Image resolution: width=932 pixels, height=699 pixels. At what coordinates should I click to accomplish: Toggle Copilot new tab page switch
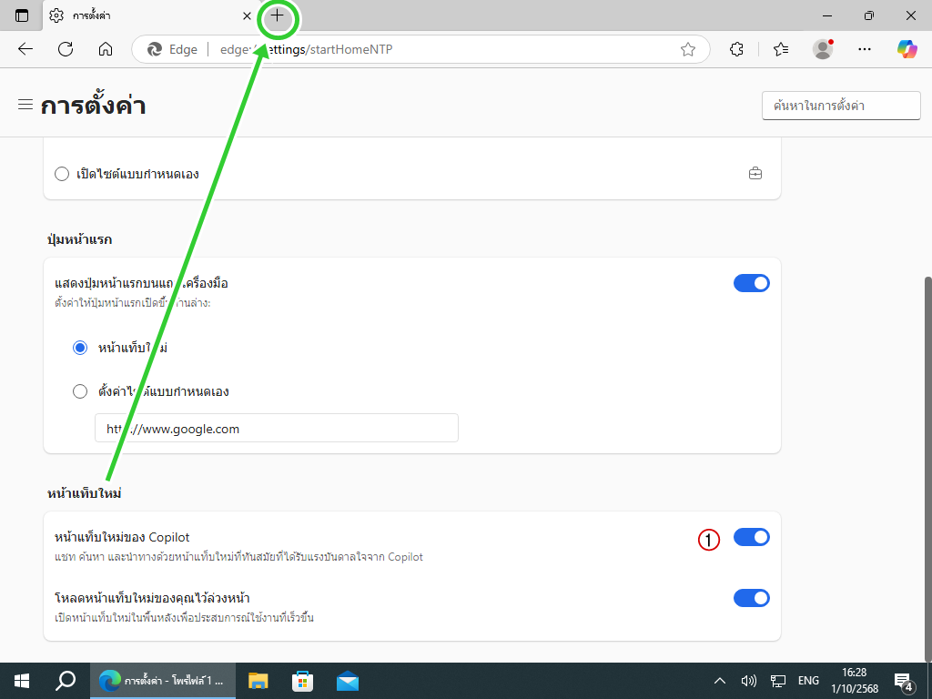(x=751, y=537)
